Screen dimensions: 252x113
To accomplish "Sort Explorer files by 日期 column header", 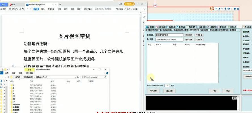I will [31, 81].
